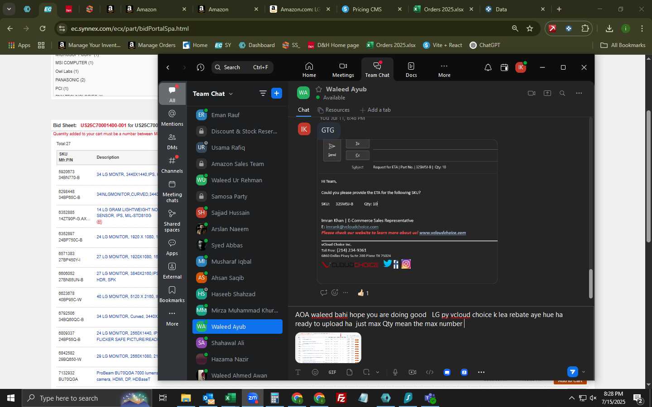Open the Zoom Home tab
The width and height of the screenshot is (652, 407).
pyautogui.click(x=309, y=70)
